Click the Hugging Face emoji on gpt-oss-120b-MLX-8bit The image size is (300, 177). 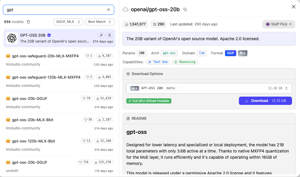pos(8,141)
